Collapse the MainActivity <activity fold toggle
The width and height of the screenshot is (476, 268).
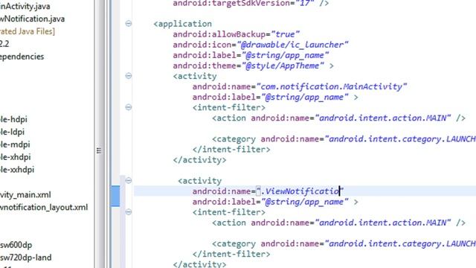(129, 76)
